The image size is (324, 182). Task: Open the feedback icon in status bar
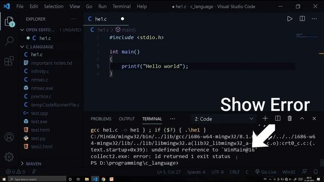[304, 172]
